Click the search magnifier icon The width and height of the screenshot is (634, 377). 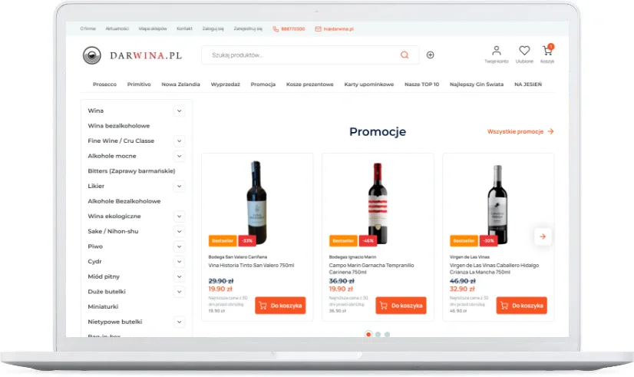[x=405, y=55]
